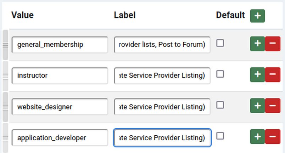Delete the instructor option row
Screen dimensions: 285x153
click(273, 75)
